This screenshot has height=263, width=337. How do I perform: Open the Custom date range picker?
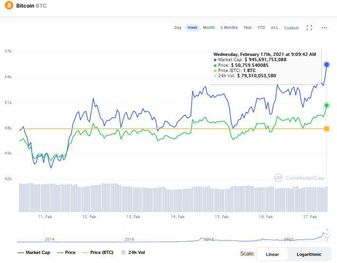pos(291,28)
